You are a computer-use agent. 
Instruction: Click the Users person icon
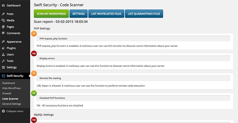click(3, 55)
